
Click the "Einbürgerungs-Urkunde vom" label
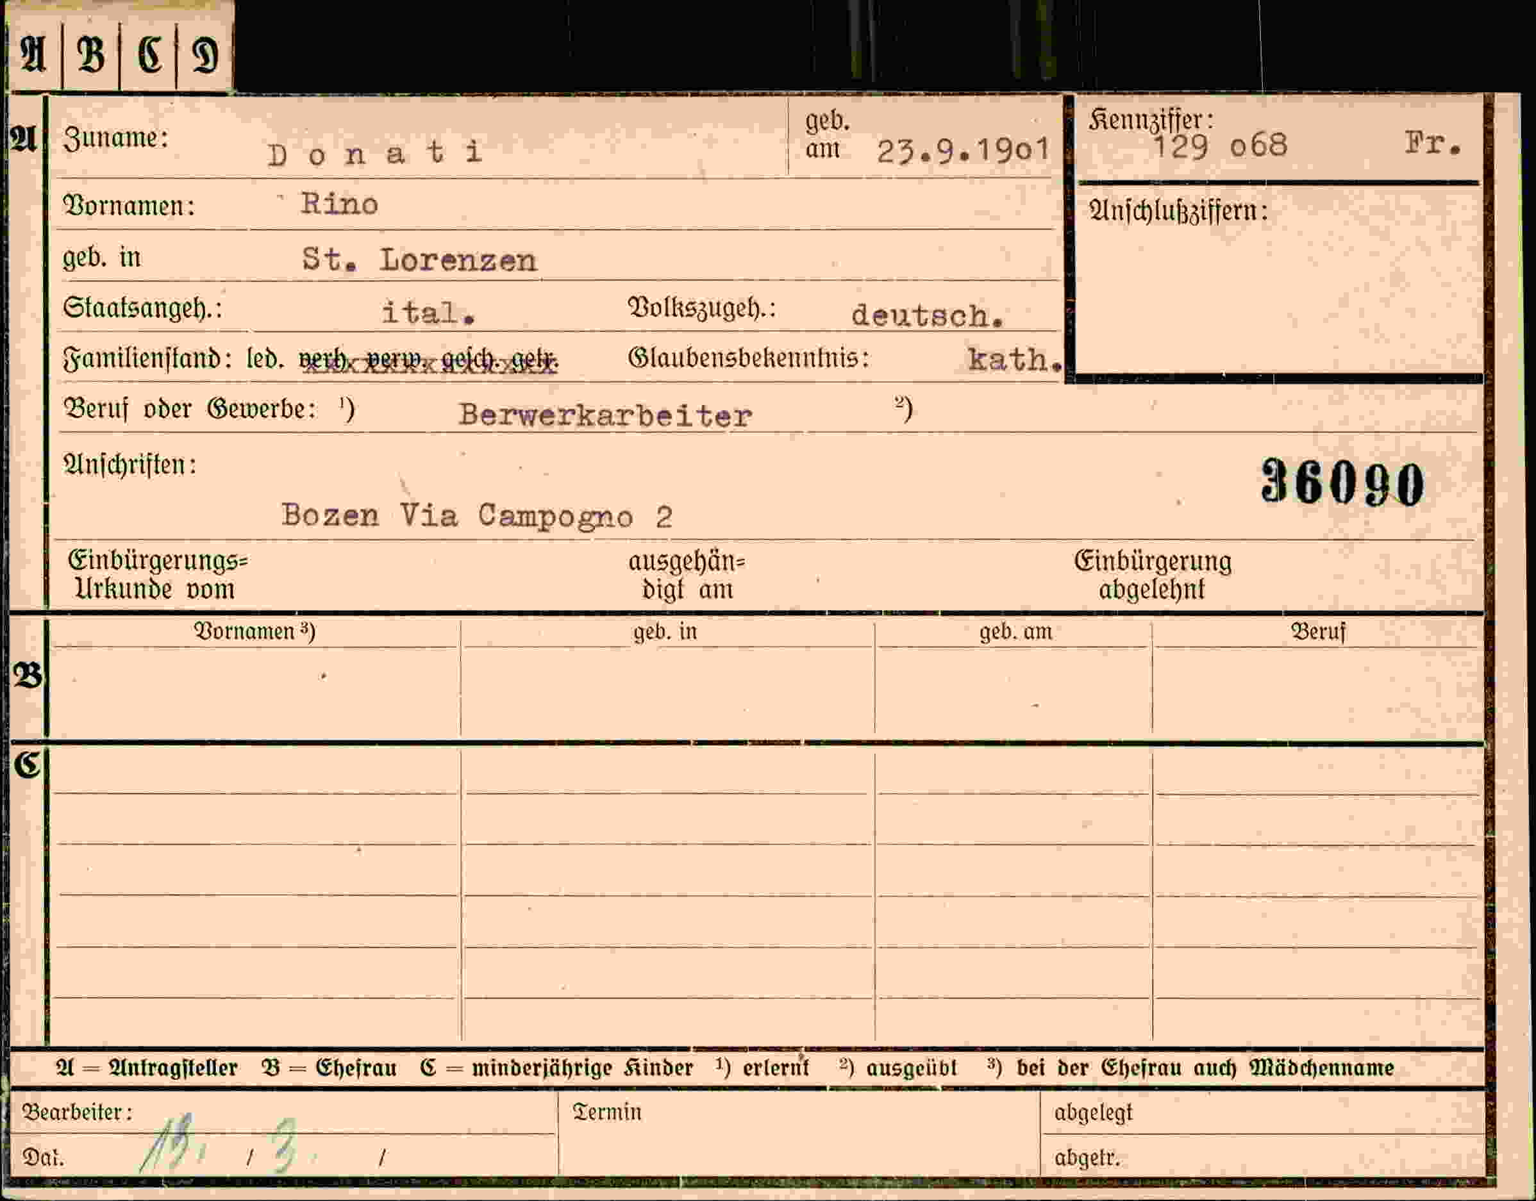[158, 574]
